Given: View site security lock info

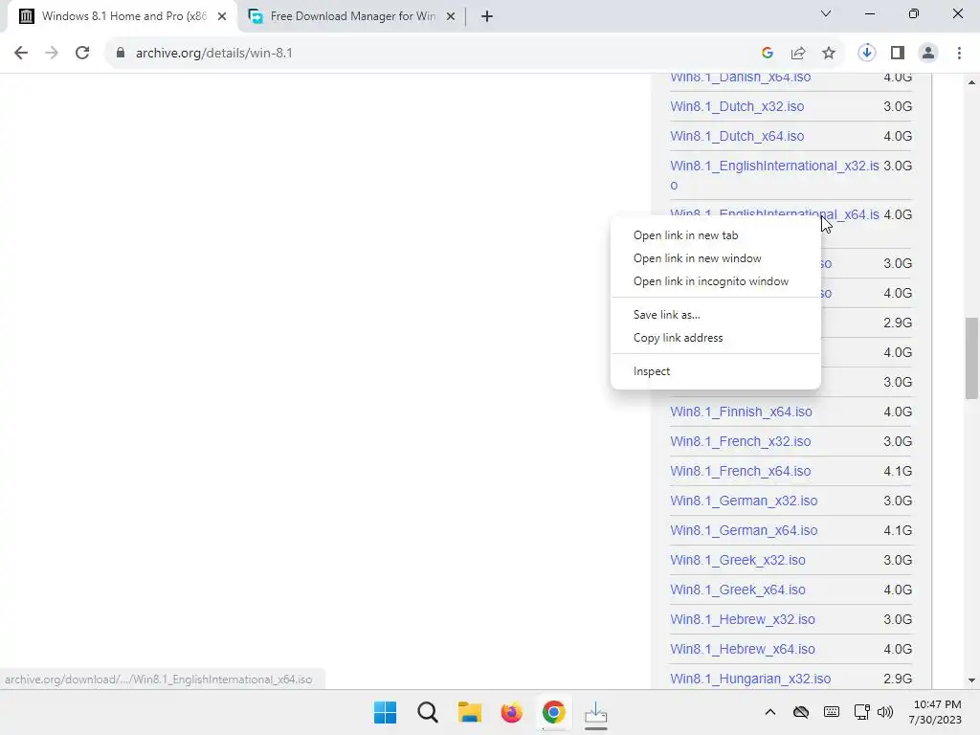Looking at the screenshot, I should (x=121, y=54).
